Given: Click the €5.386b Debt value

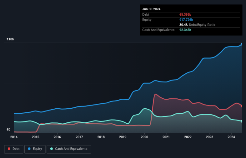Looking at the screenshot, I should tap(185, 15).
